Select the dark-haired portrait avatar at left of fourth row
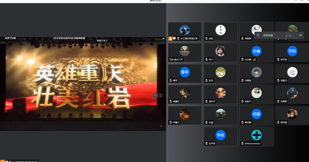The image size is (309, 162). point(185,93)
